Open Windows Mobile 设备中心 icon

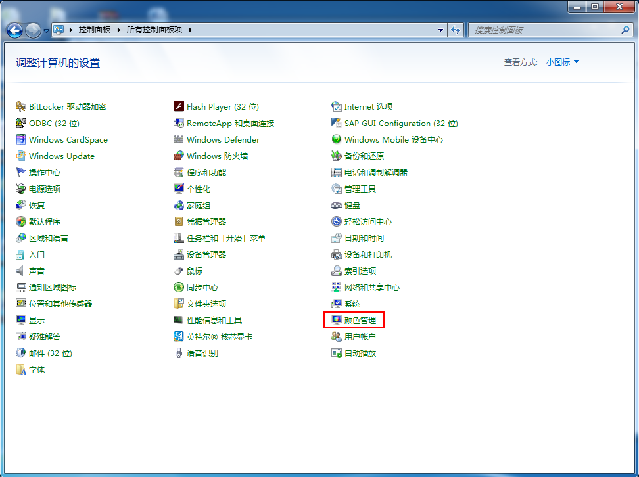[x=336, y=139]
